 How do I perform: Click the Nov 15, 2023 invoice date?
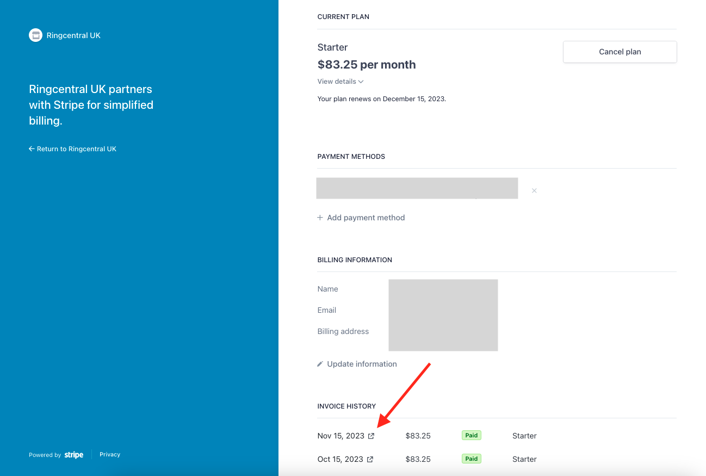(341, 436)
